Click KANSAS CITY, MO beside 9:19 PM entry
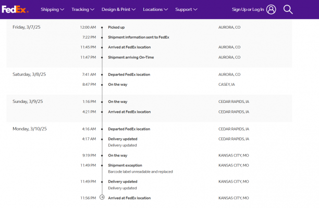The width and height of the screenshot is (319, 208). [234, 155]
